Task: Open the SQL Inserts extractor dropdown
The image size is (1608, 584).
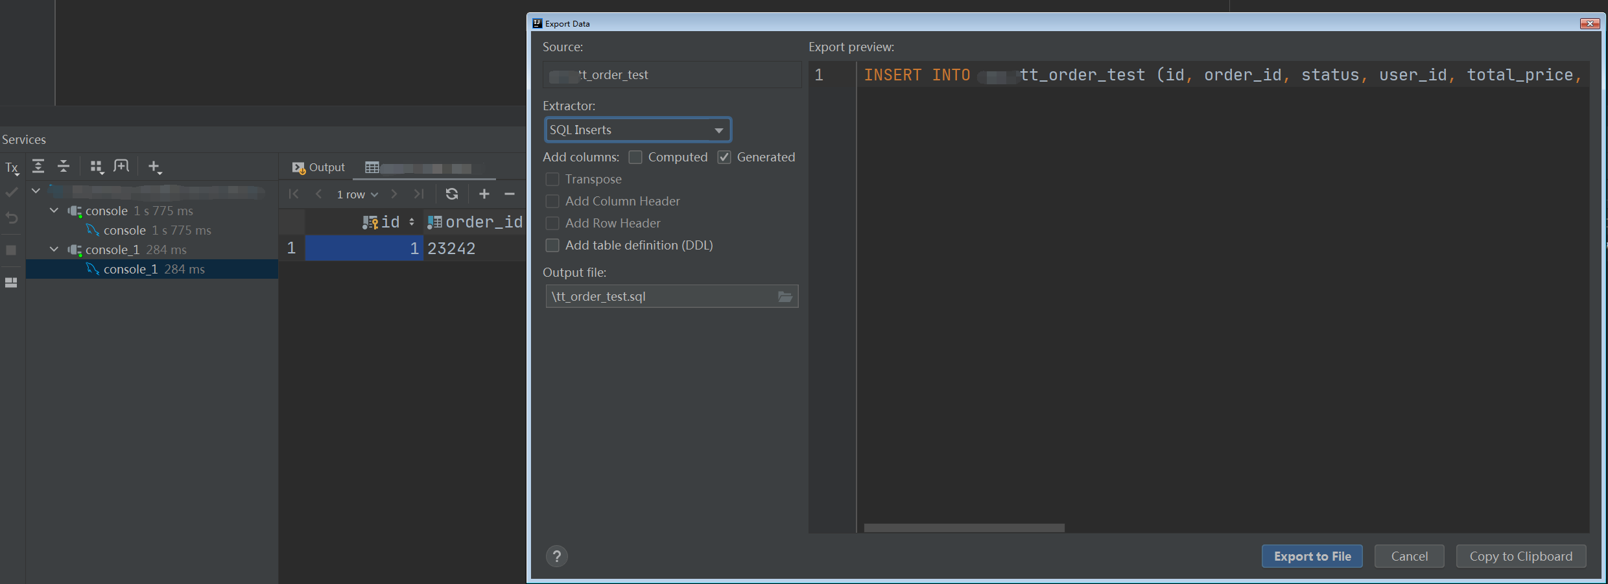Action: click(638, 130)
